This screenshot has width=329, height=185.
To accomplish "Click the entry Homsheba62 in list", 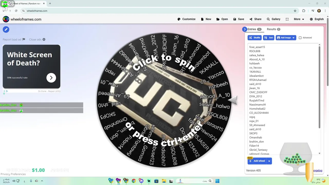I will [257, 109].
